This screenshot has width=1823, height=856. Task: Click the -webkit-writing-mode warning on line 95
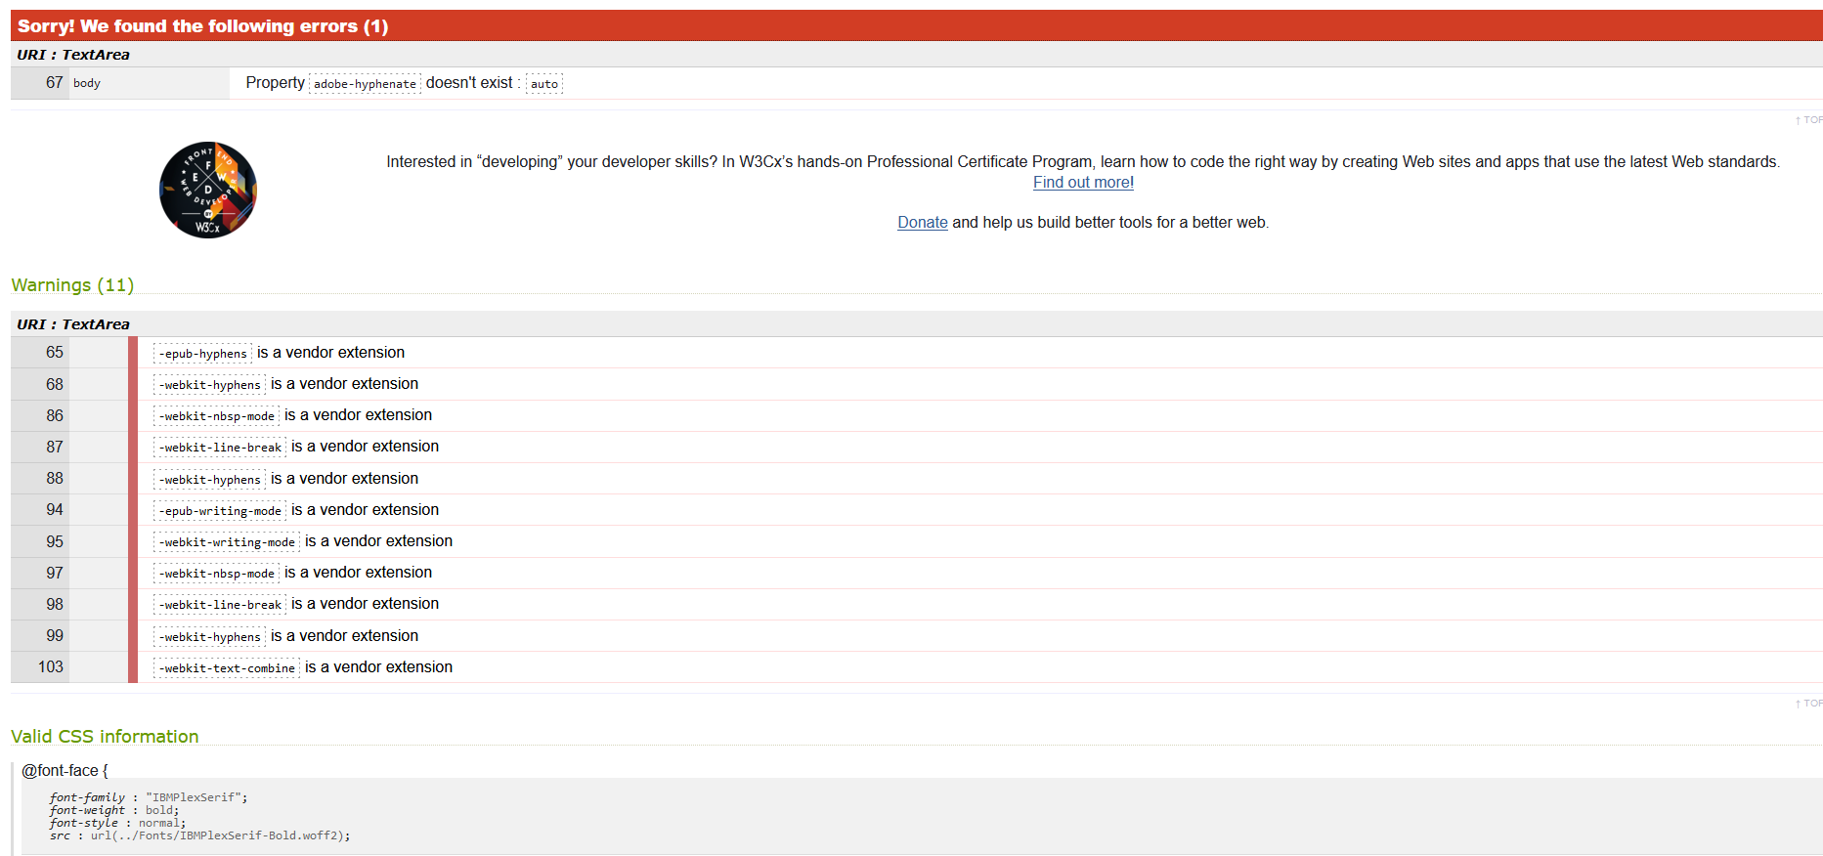227,542
